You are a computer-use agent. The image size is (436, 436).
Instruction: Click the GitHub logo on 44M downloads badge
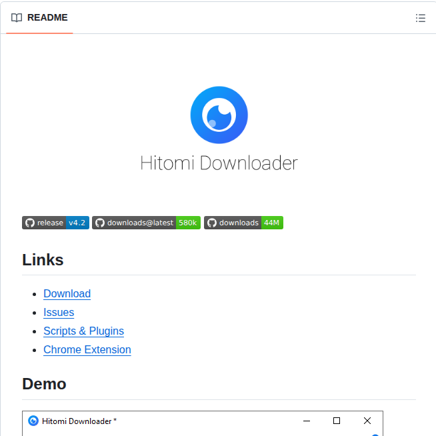pos(211,223)
